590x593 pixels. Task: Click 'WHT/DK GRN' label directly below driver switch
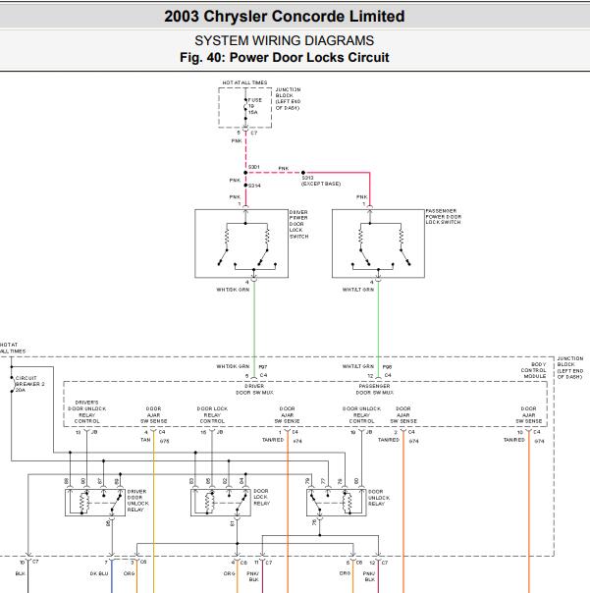pyautogui.click(x=233, y=290)
